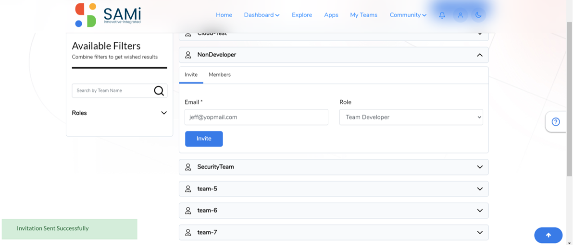The height and width of the screenshot is (248, 574).
Task: Expand the Roles filter section
Action: tap(119, 113)
